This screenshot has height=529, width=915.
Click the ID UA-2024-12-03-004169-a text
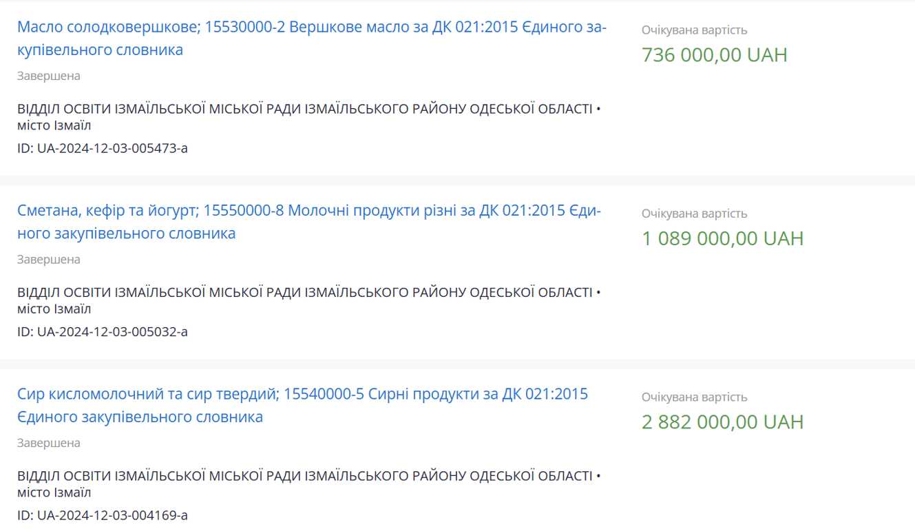[103, 515]
